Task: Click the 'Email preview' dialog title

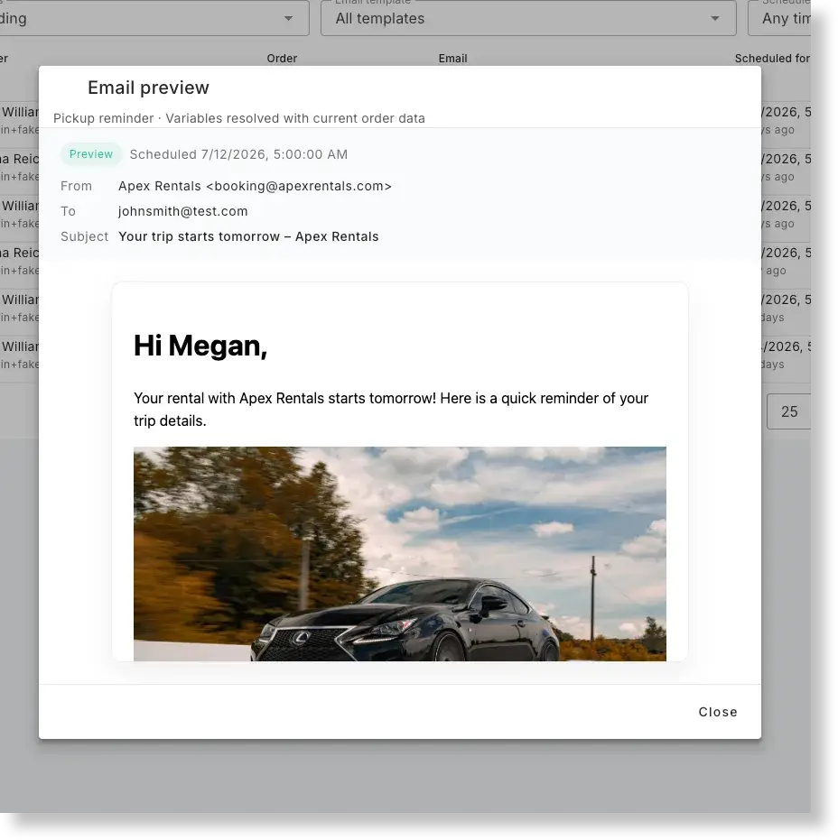Action: coord(148,88)
